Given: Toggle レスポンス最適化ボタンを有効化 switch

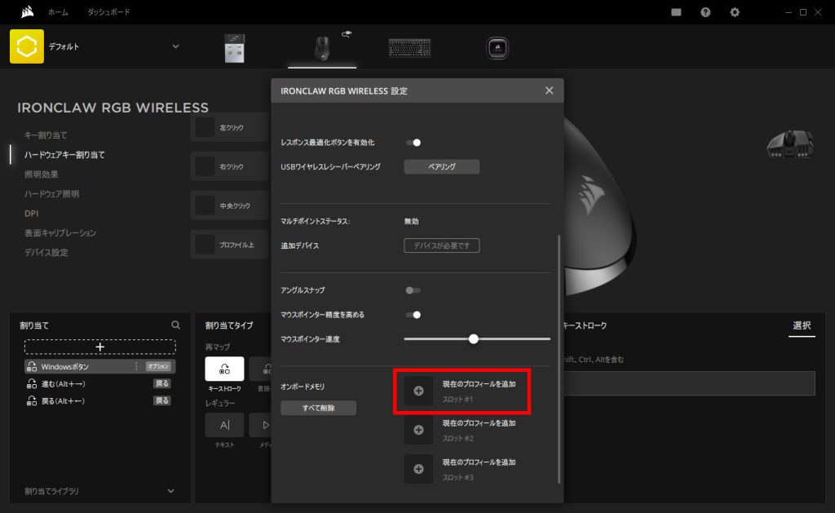Looking at the screenshot, I should tap(413, 142).
